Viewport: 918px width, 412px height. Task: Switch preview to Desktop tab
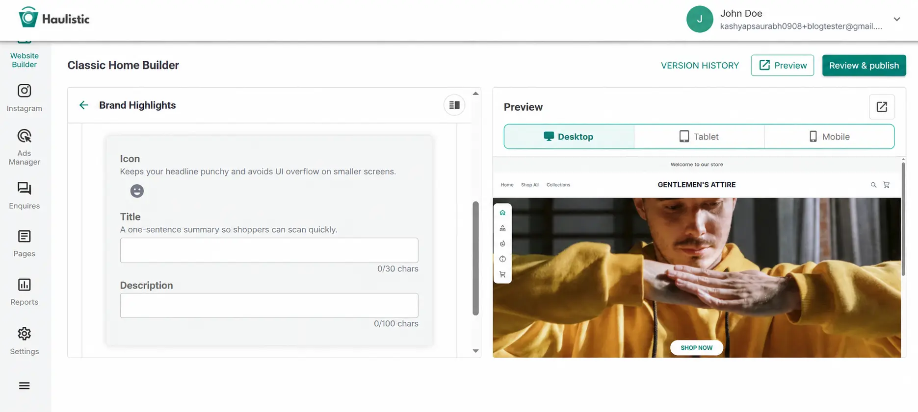(569, 137)
